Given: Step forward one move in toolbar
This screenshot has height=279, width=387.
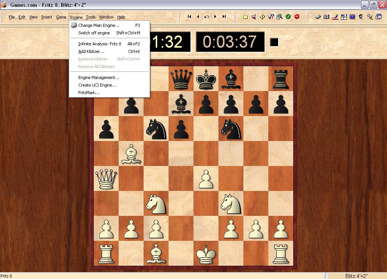Looking at the screenshot, I should (x=215, y=17).
